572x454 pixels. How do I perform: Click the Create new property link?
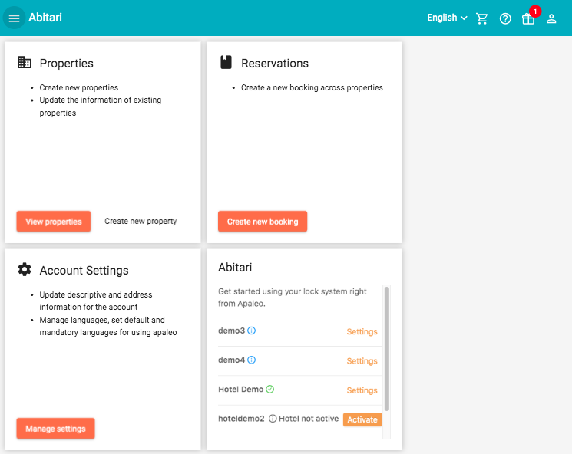141,221
